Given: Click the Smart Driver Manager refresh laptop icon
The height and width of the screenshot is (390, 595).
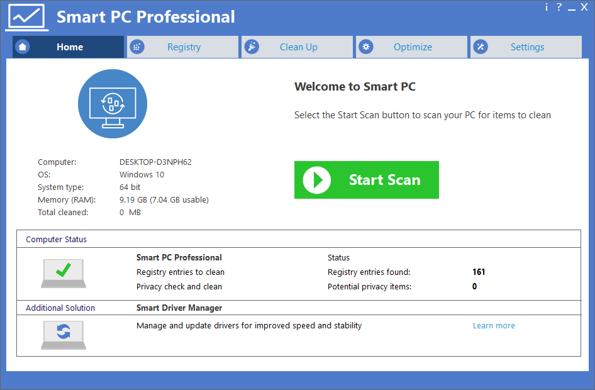Looking at the screenshot, I should (64, 335).
